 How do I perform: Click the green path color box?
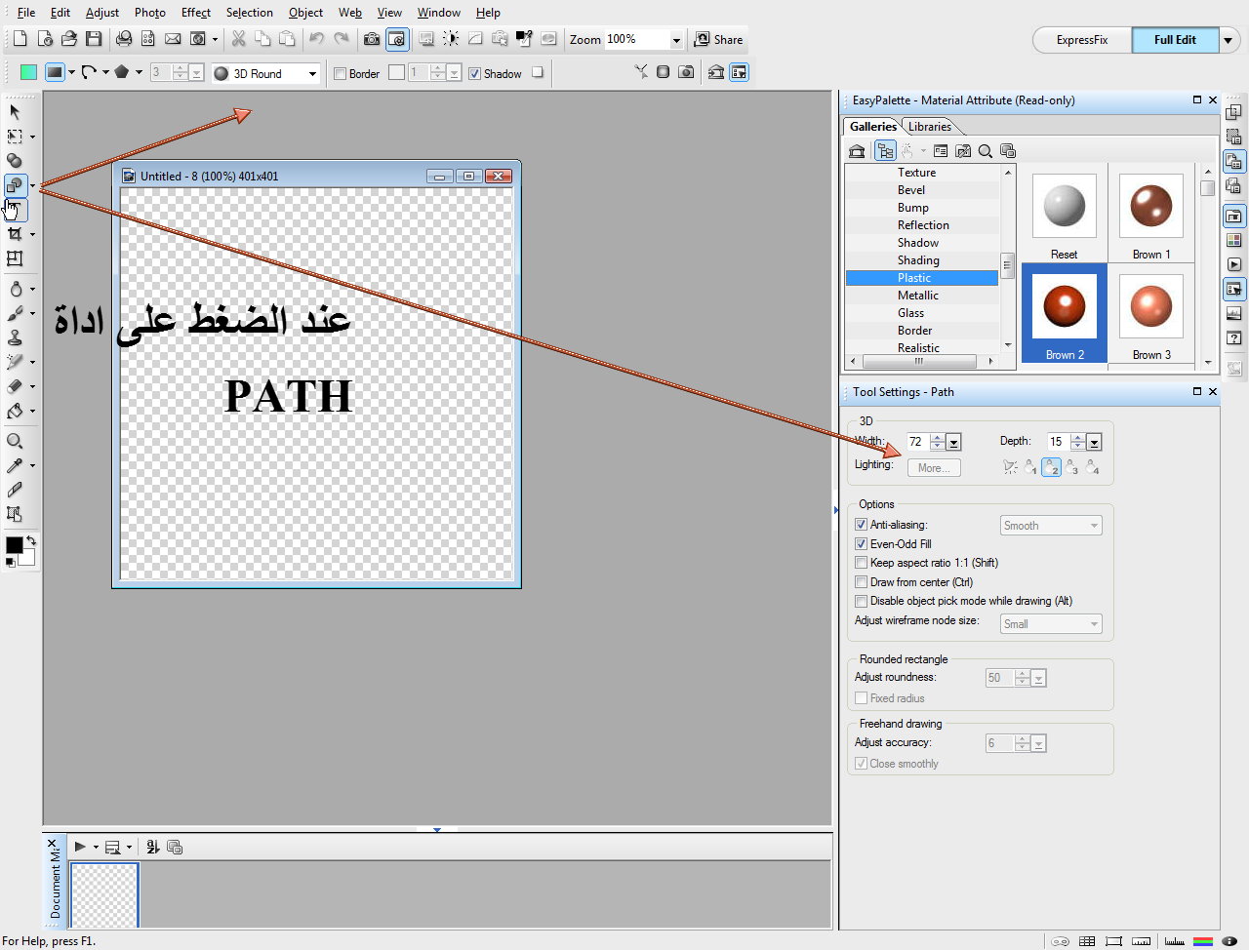[x=28, y=72]
